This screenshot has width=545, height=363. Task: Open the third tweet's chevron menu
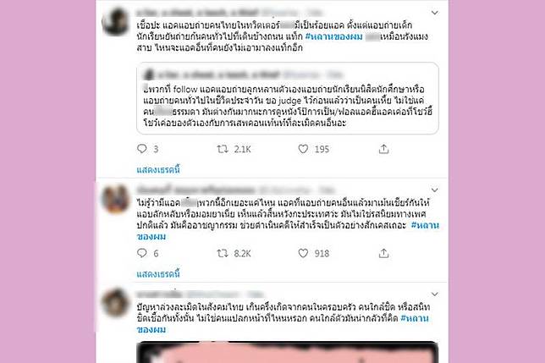click(434, 294)
